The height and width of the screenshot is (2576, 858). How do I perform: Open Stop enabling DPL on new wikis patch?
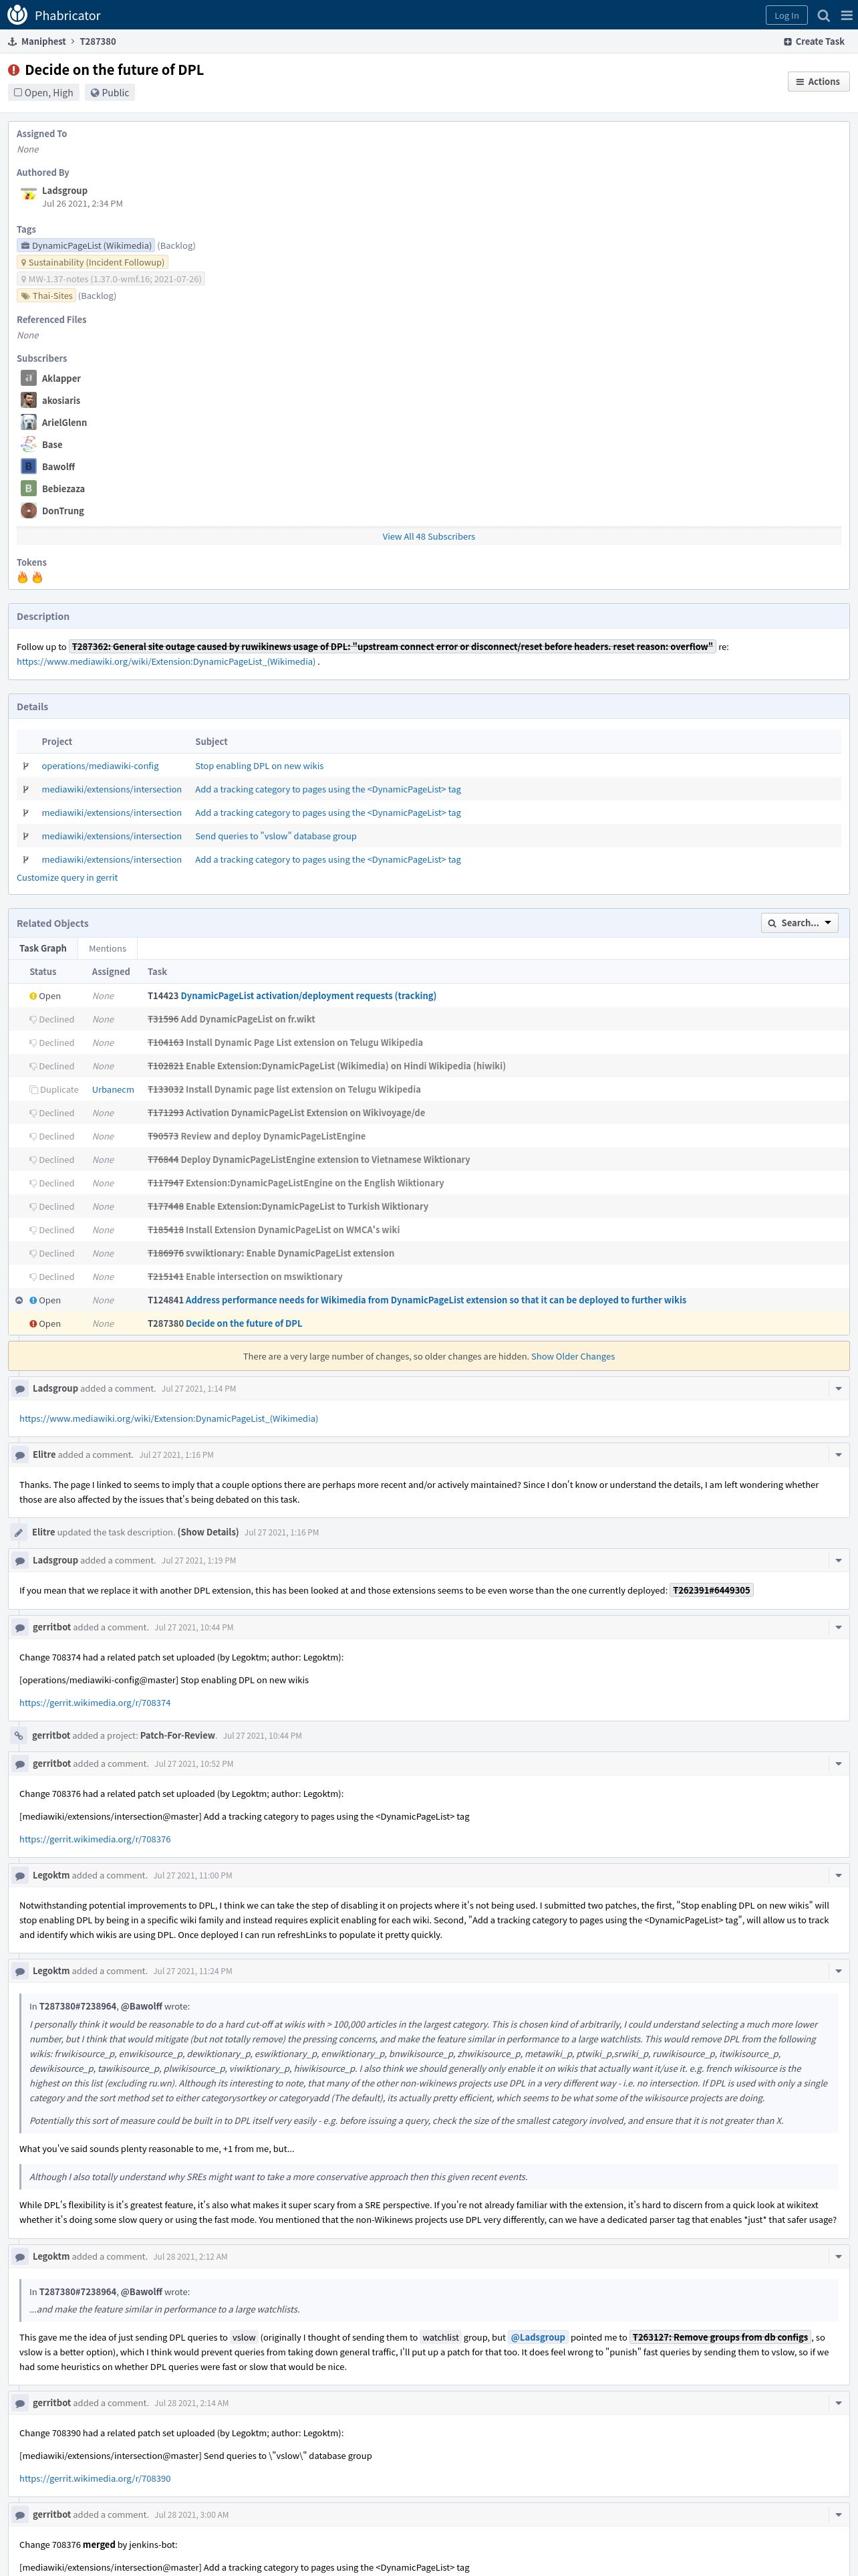point(260,766)
